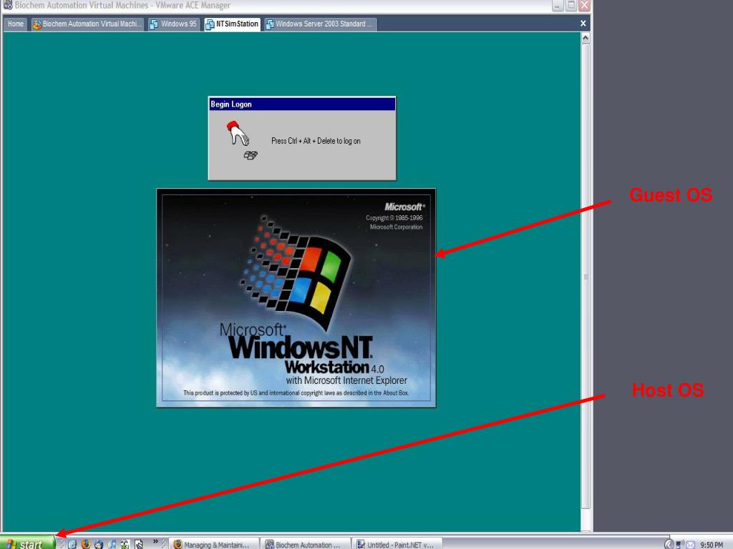Click the vertical scrollbar track of VM view
The height and width of the screenshot is (549, 733).
tap(586, 280)
